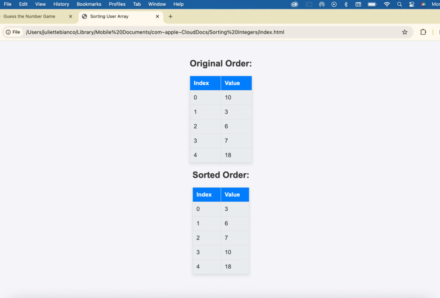Bookmark this page with the star icon

[404, 32]
